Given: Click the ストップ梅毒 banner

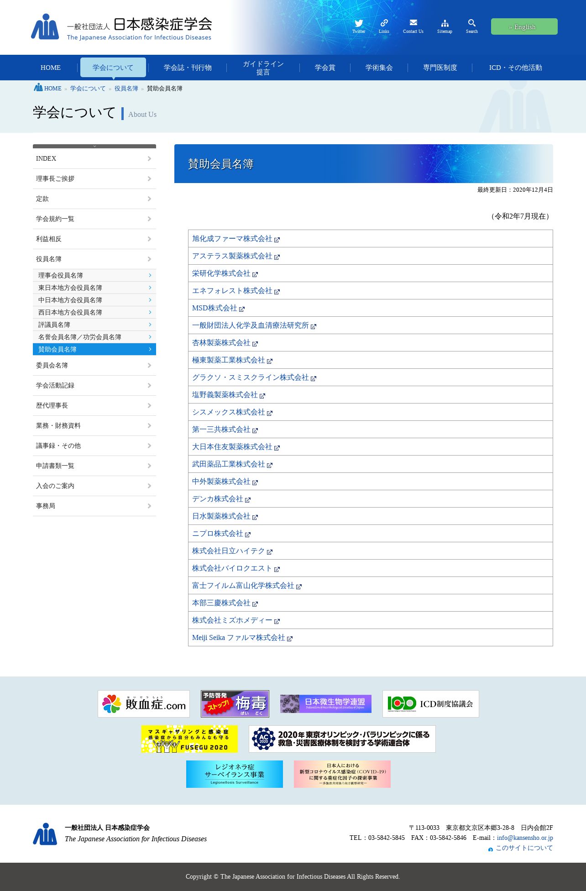Looking at the screenshot, I should pyautogui.click(x=235, y=704).
